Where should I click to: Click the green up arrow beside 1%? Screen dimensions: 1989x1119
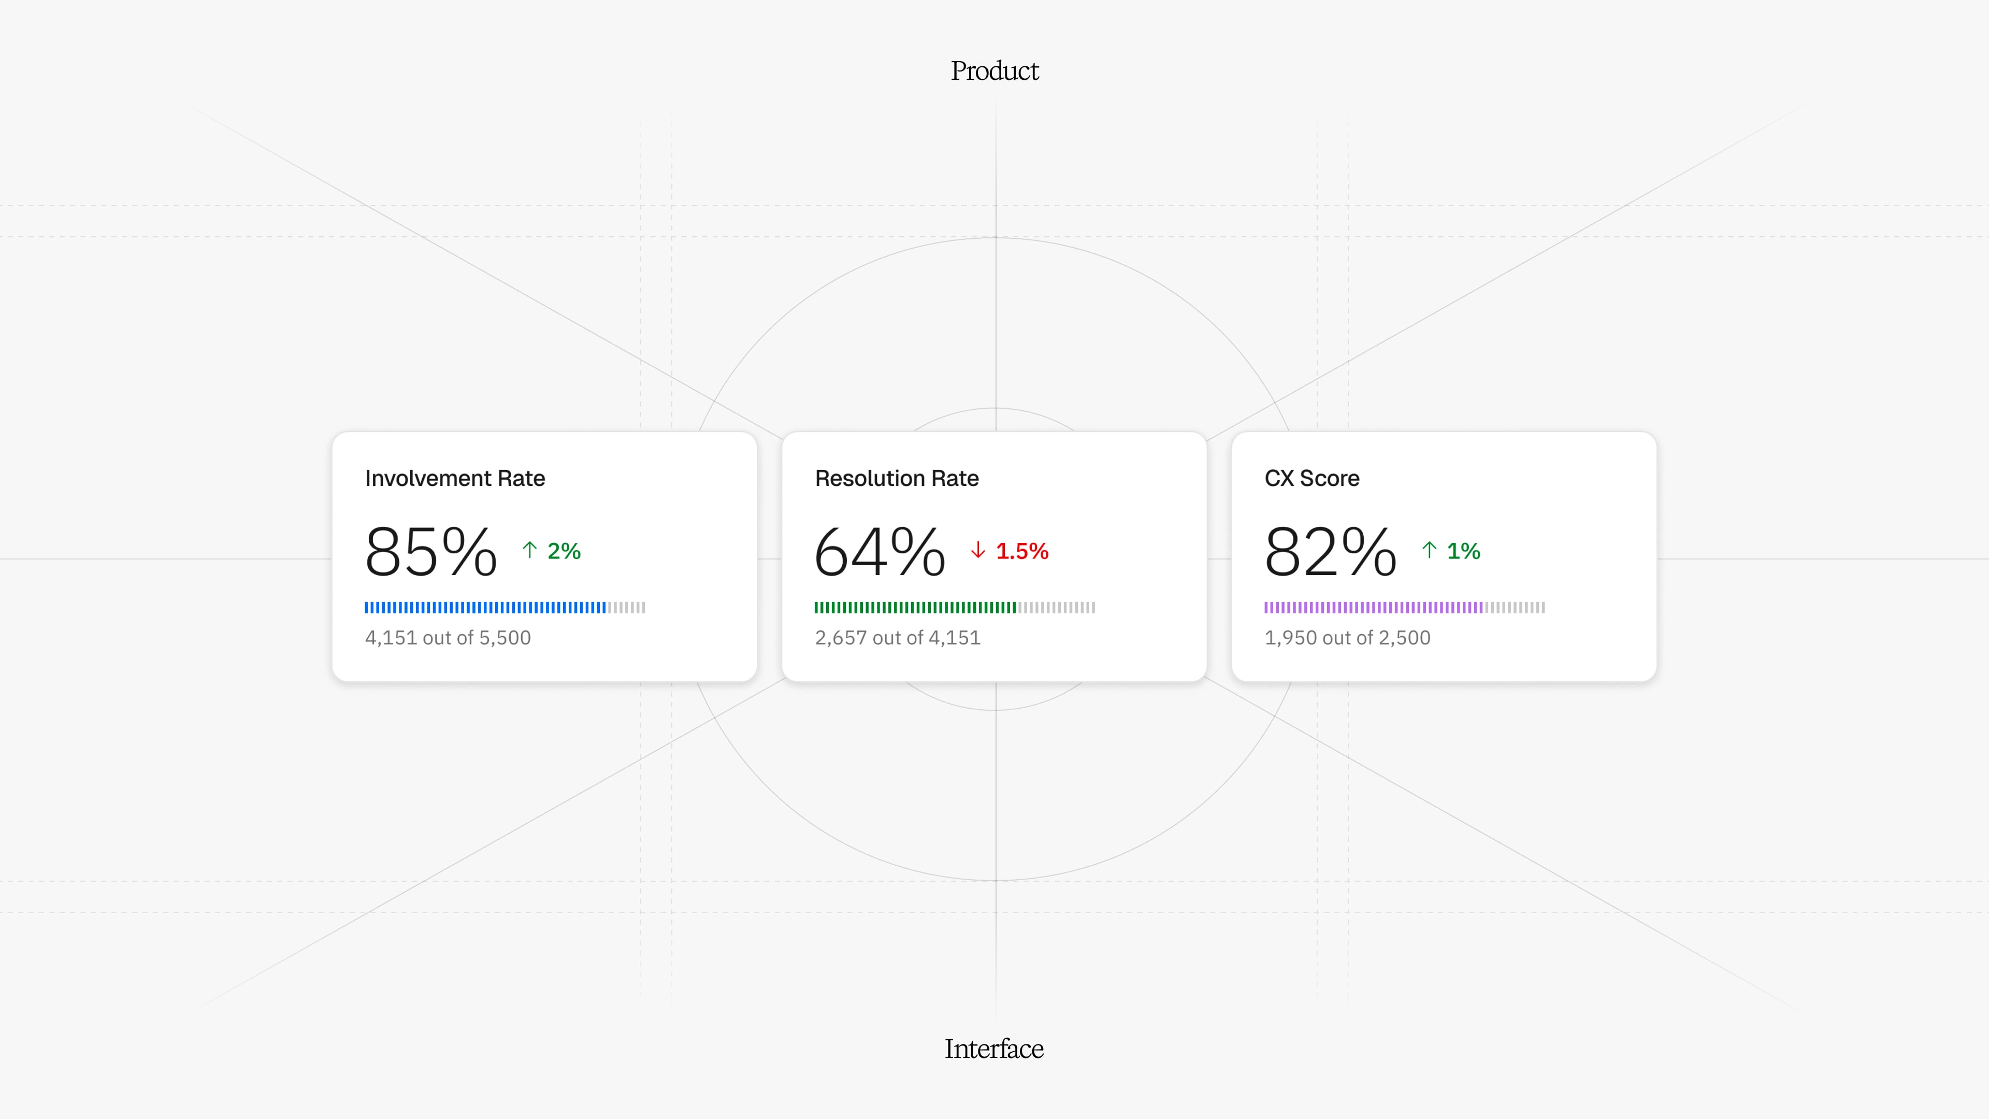pos(1429,550)
